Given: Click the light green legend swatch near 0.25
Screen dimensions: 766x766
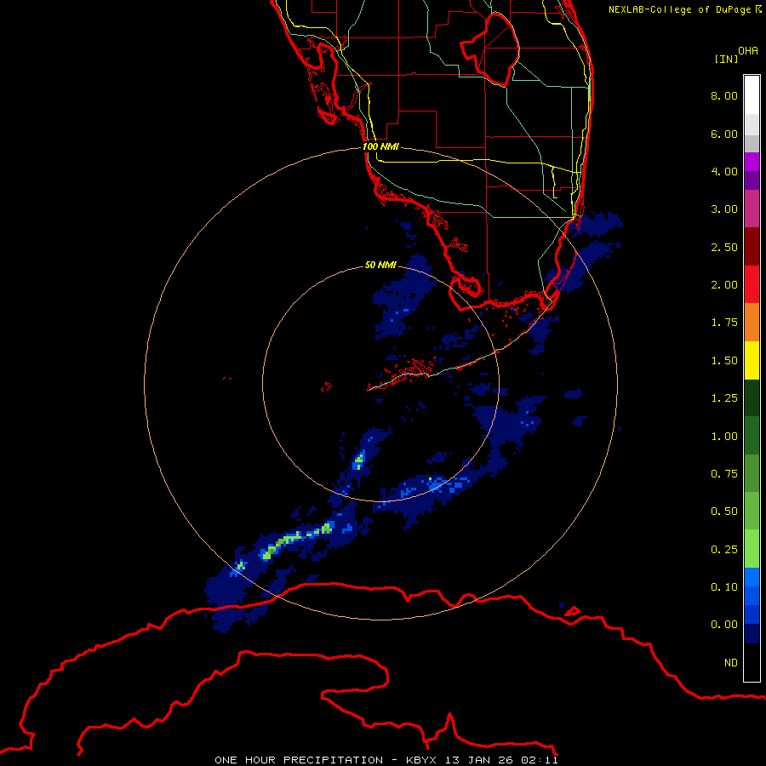Looking at the screenshot, I should (x=752, y=549).
